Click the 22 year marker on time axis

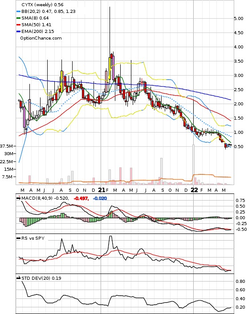(x=194, y=190)
